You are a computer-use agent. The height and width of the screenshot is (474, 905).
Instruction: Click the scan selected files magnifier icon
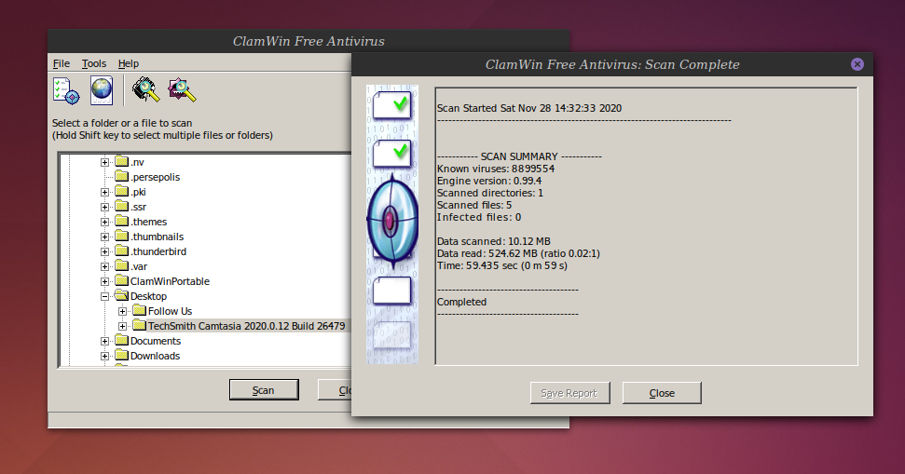tap(182, 90)
